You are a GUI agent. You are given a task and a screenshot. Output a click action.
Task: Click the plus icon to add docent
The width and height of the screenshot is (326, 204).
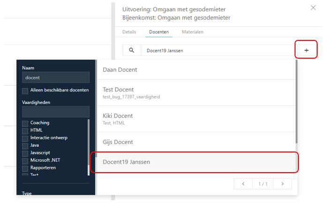(x=306, y=50)
